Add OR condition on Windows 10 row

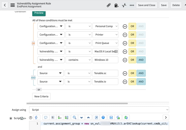132,60
